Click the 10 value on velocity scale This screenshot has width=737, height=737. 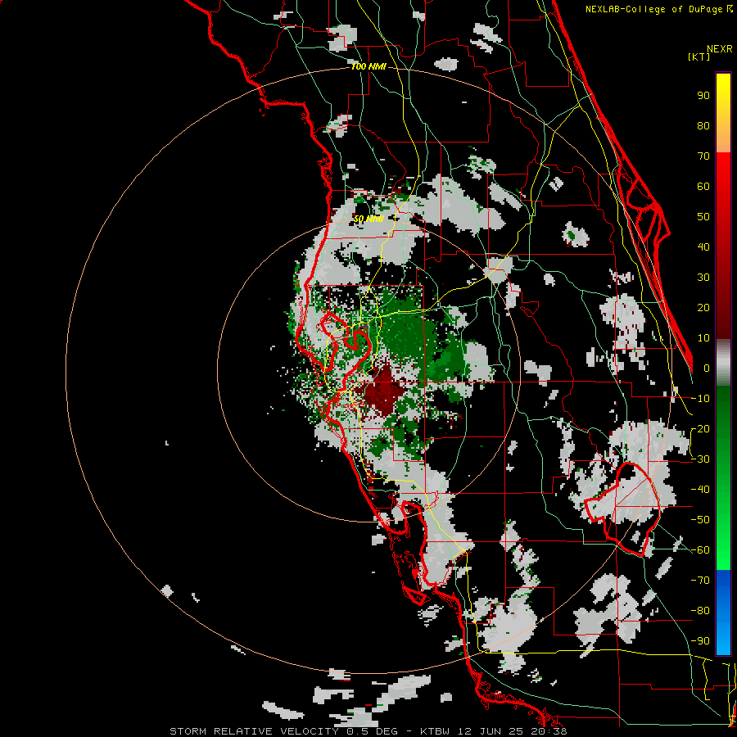coord(703,338)
